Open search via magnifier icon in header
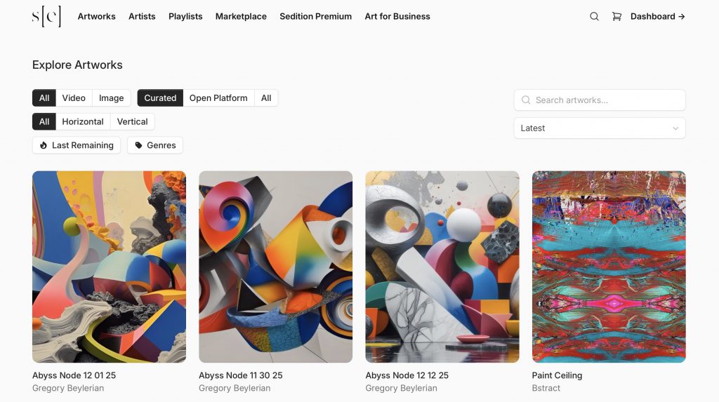 pyautogui.click(x=594, y=16)
